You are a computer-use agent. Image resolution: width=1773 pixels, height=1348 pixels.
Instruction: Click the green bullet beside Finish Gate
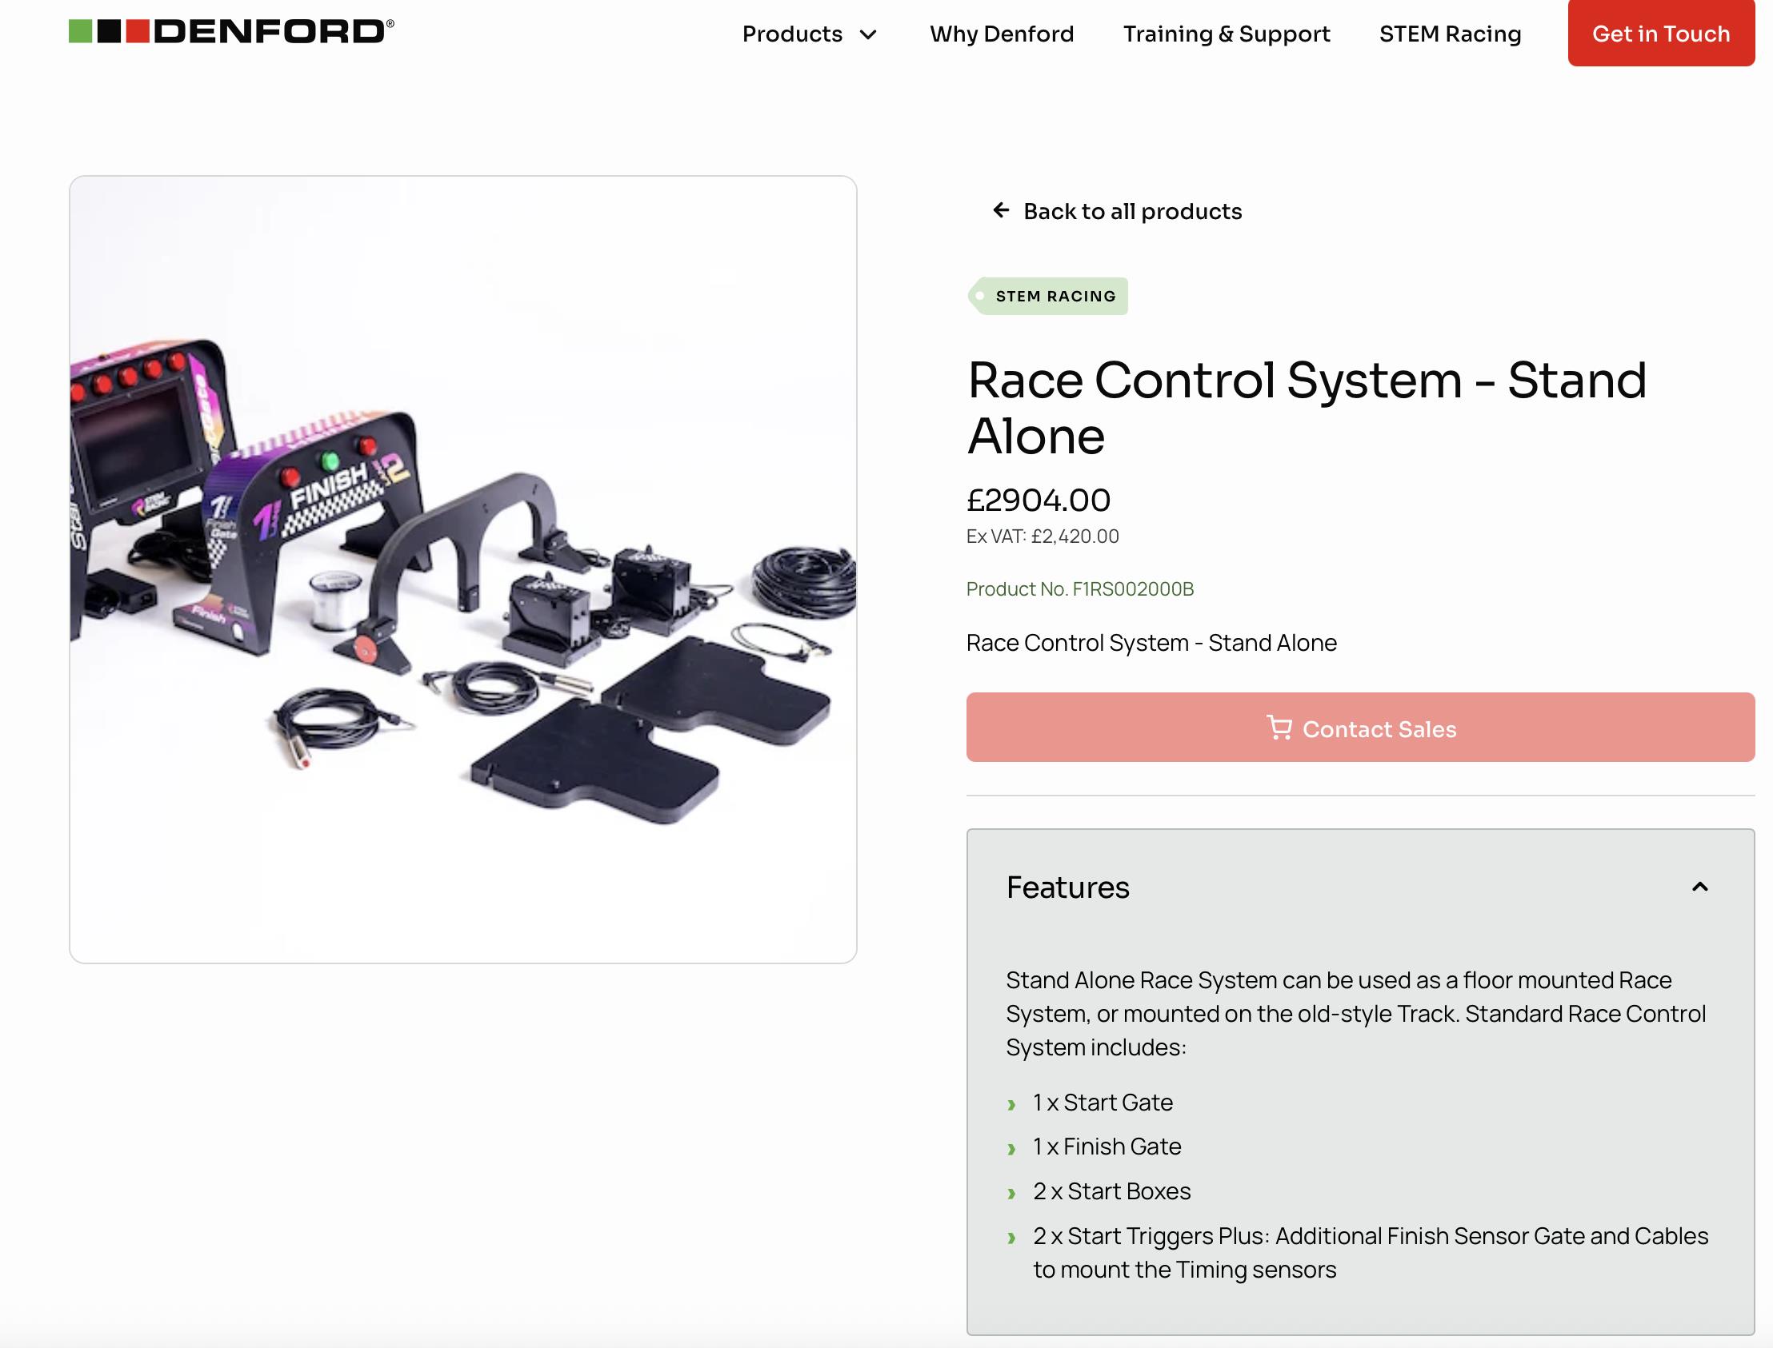pos(1012,1149)
